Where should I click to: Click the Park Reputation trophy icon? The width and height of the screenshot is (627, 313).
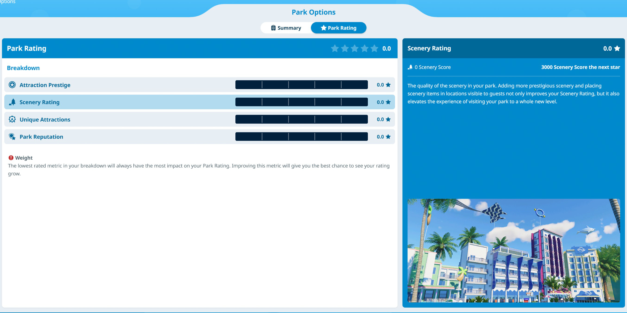(x=12, y=137)
